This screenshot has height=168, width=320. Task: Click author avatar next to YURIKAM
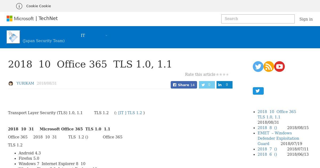coord(11,83)
